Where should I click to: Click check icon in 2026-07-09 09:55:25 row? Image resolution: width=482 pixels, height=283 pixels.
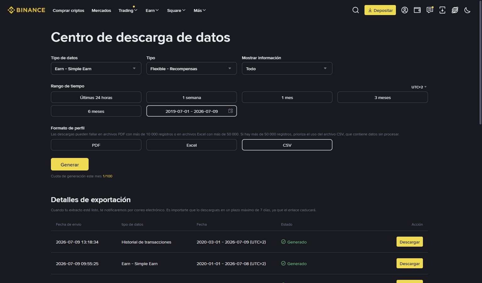[283, 263]
